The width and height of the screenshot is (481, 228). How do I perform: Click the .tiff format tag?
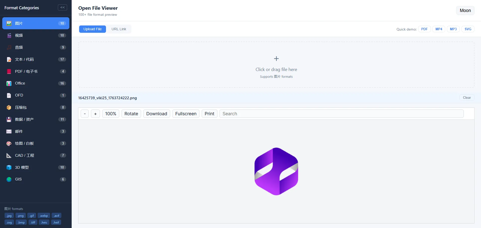33,222
